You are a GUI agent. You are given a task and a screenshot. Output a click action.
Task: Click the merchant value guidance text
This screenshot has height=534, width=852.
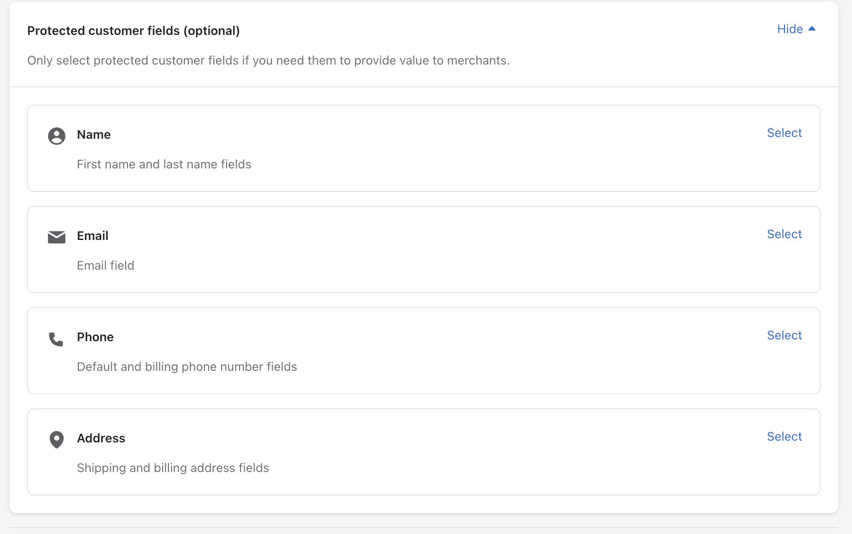coord(269,60)
